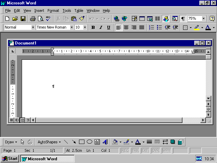Select the Format Painter brush icon

81,19
